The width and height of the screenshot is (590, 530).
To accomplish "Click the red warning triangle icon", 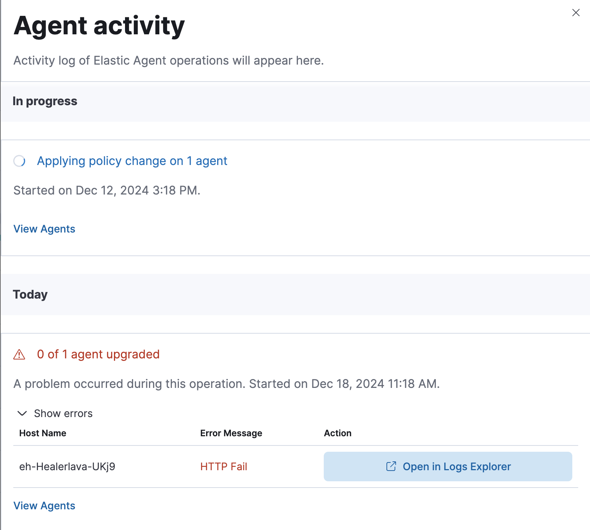I will pyautogui.click(x=19, y=355).
